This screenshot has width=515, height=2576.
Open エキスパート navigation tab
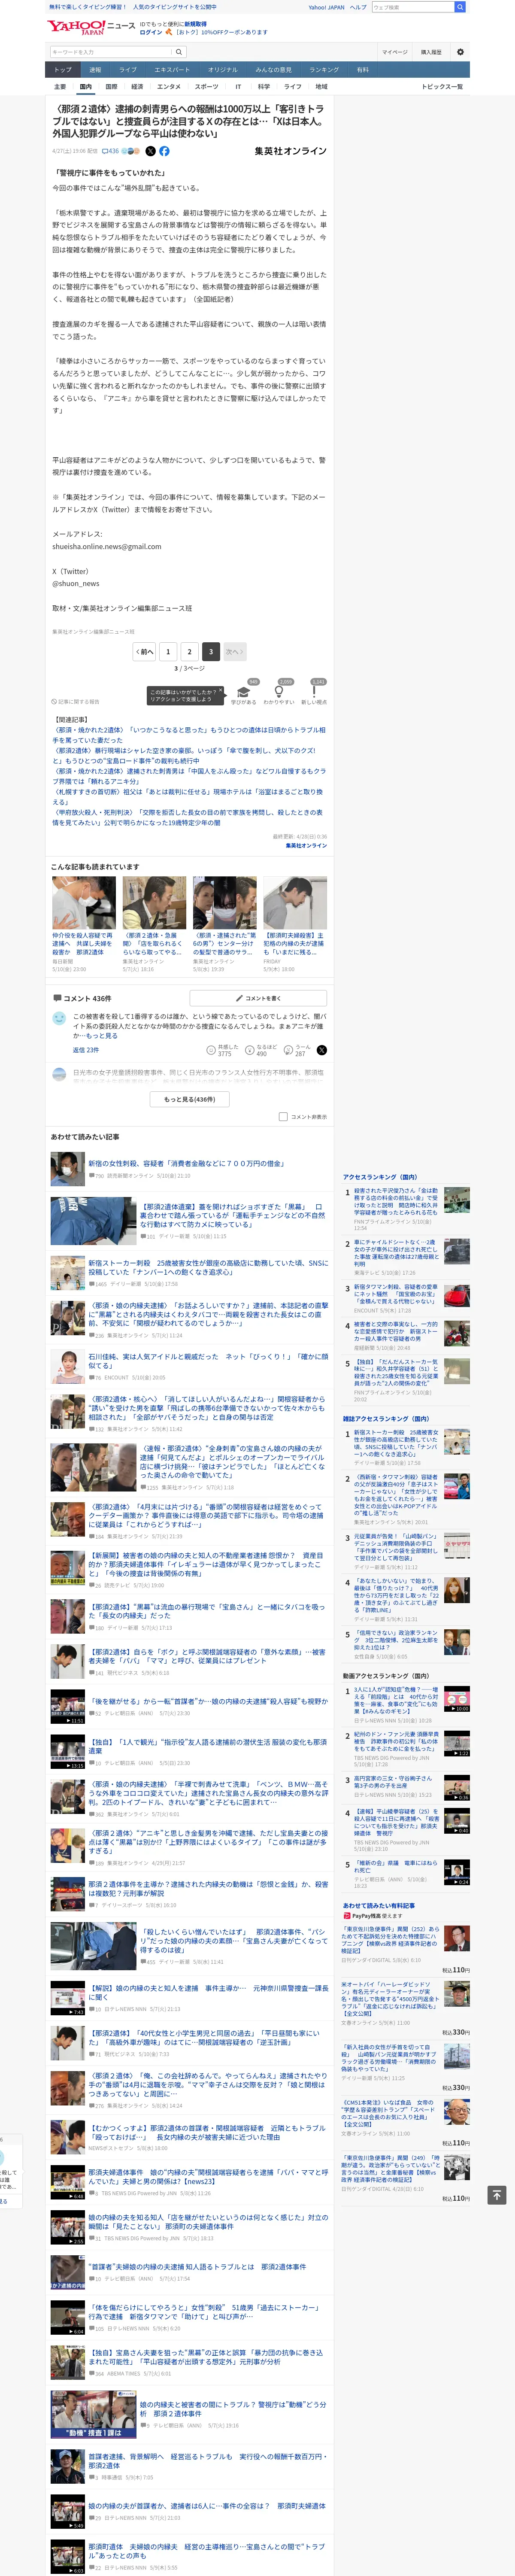tap(172, 70)
